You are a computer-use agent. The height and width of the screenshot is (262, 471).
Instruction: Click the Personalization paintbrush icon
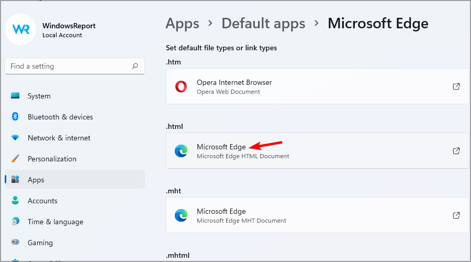tap(15, 159)
